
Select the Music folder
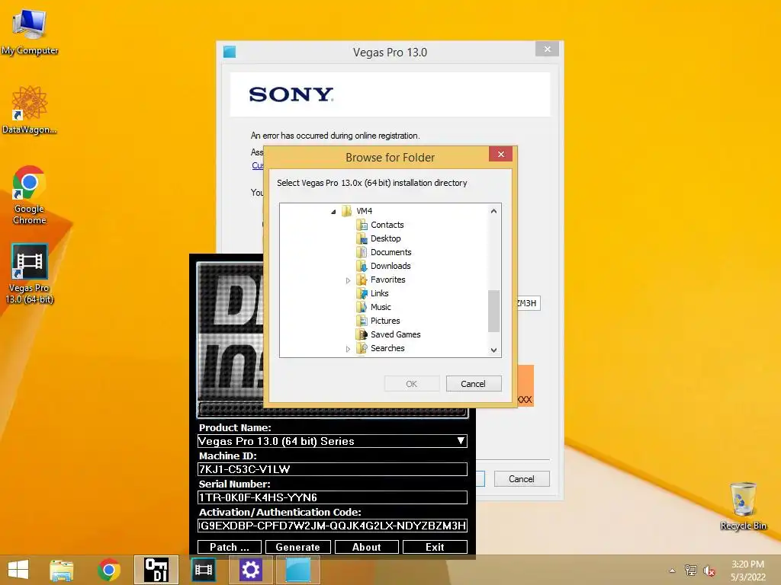[x=381, y=308]
